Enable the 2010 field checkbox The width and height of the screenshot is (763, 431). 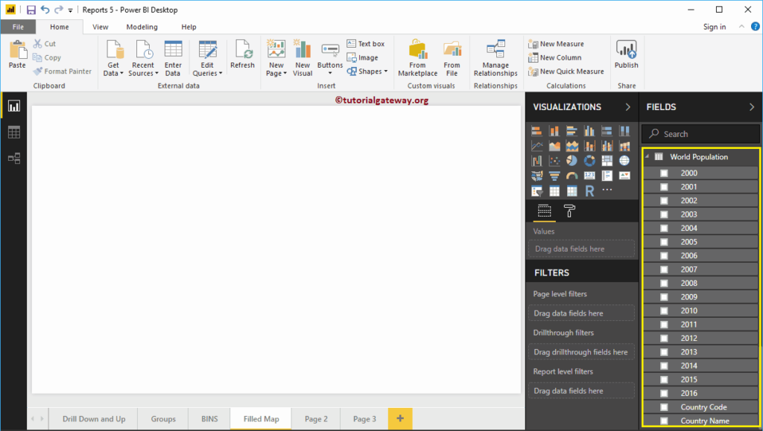click(x=664, y=311)
